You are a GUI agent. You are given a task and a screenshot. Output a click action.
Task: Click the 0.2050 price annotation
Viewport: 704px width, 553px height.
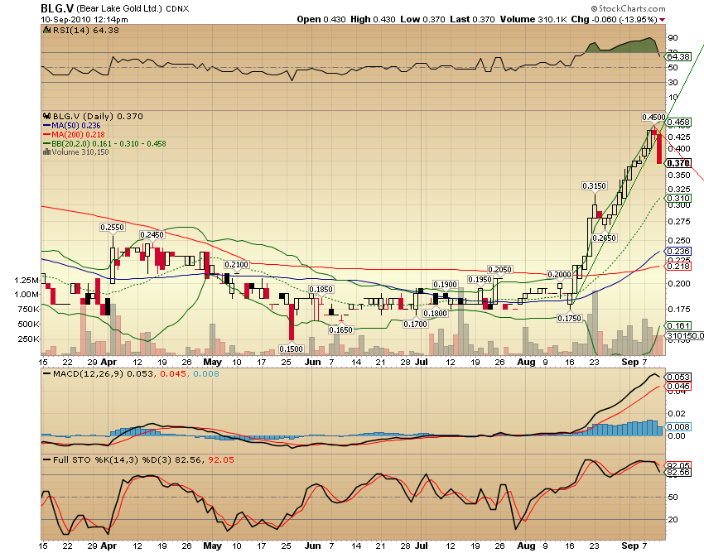point(499,270)
